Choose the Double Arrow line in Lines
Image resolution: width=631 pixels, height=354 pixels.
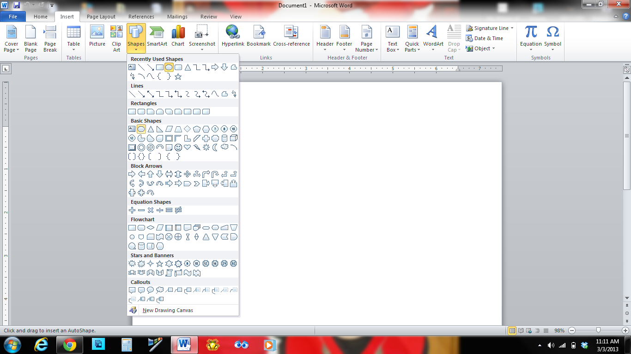click(151, 94)
